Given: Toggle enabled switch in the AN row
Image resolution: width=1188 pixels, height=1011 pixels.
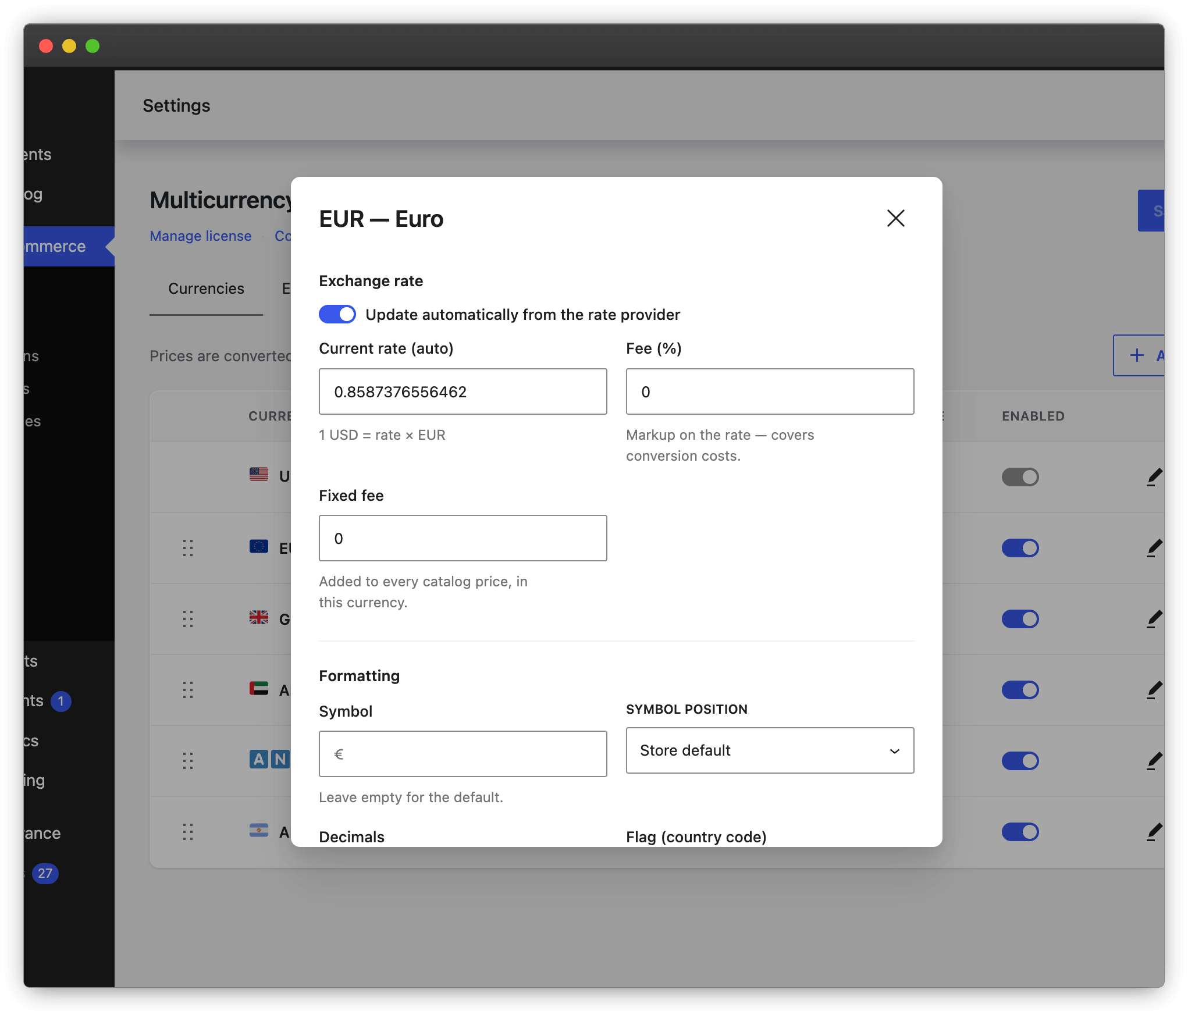Looking at the screenshot, I should tap(1020, 761).
